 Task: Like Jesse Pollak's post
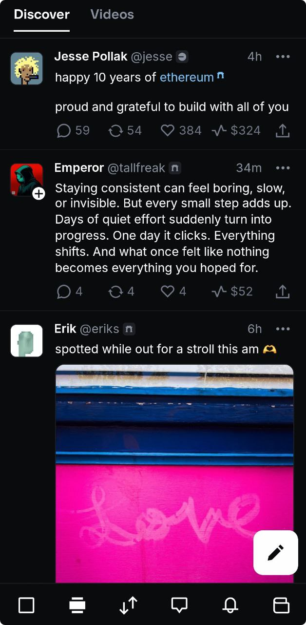(168, 130)
